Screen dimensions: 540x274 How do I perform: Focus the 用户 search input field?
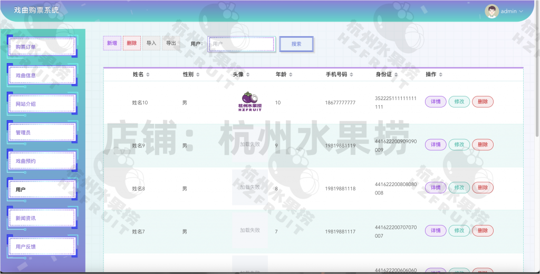pos(242,44)
